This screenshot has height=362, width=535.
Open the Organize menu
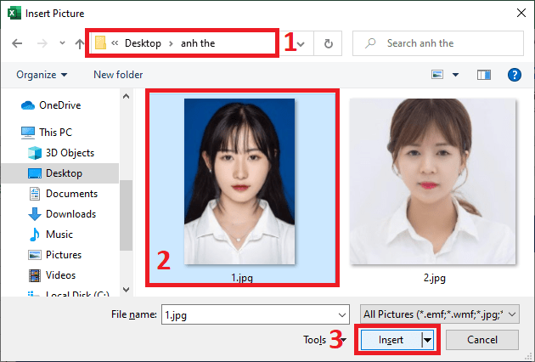42,75
